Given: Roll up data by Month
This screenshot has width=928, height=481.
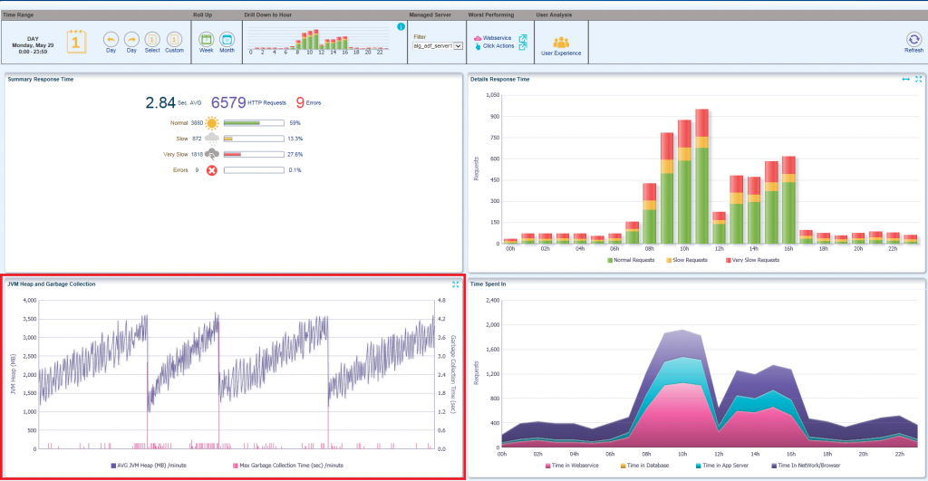Looking at the screenshot, I should point(227,39).
